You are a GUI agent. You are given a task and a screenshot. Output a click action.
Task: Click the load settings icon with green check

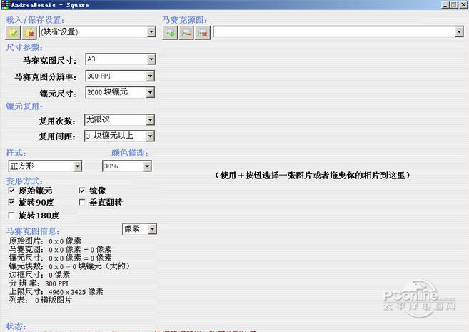tap(13, 32)
